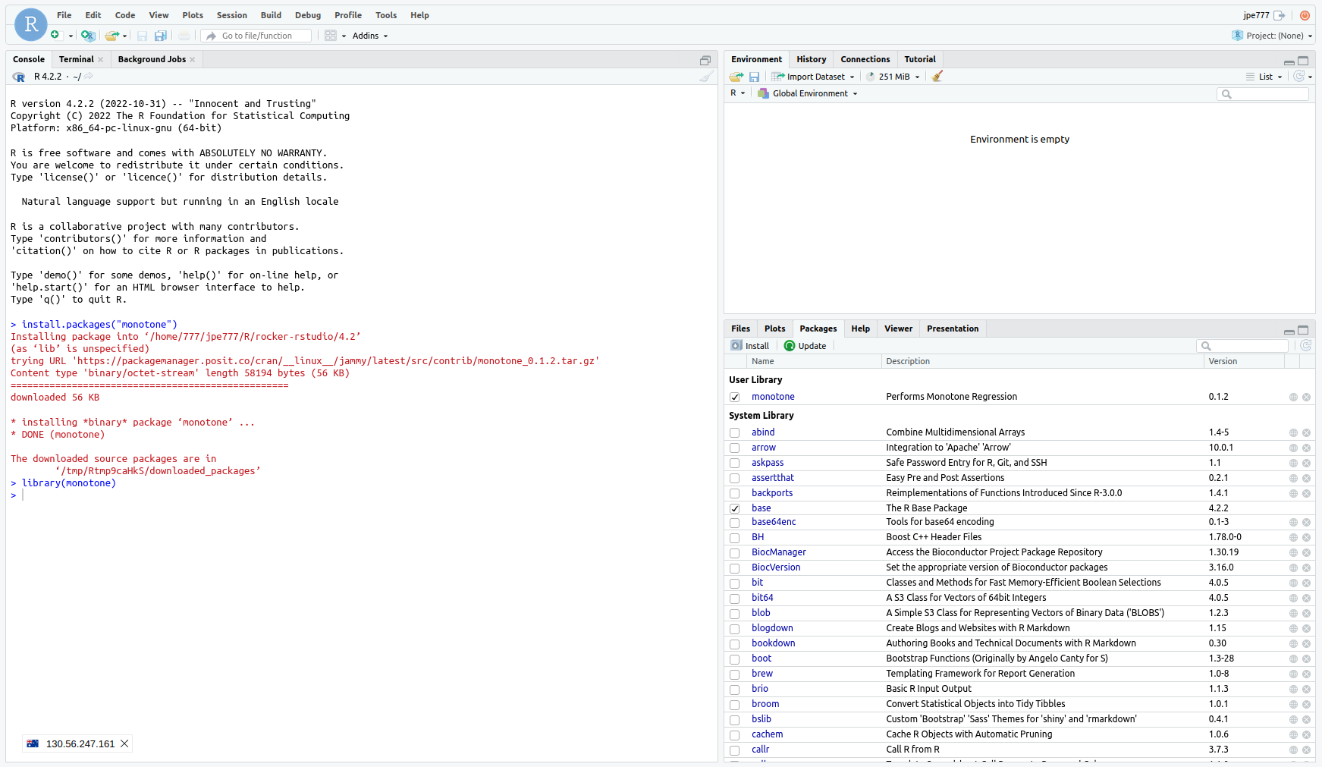
Task: Click the Update packages button
Action: [805, 346]
